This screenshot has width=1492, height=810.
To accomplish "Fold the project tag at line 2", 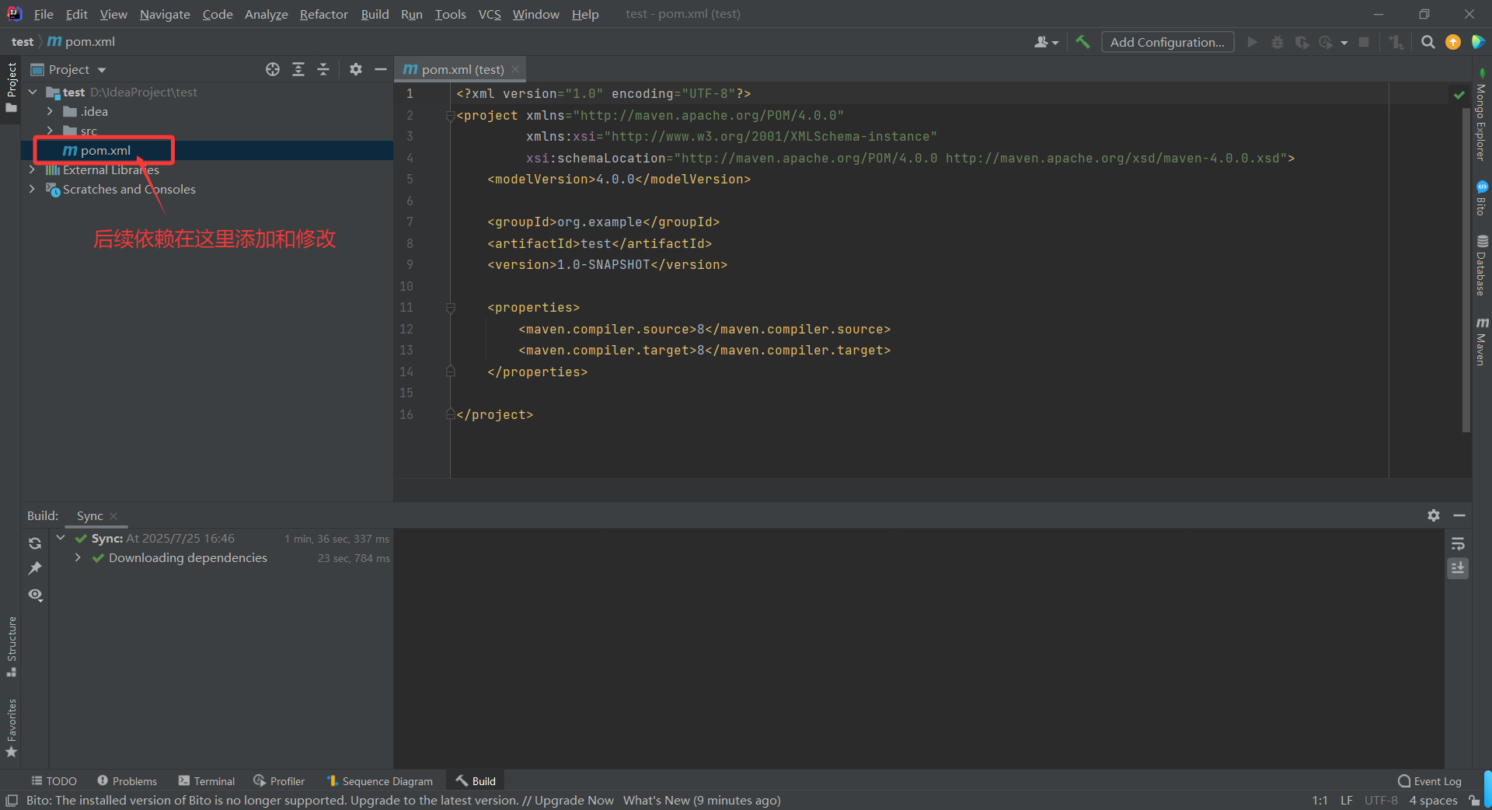I will (450, 116).
